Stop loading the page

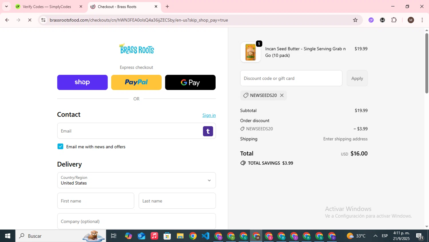coord(30,20)
